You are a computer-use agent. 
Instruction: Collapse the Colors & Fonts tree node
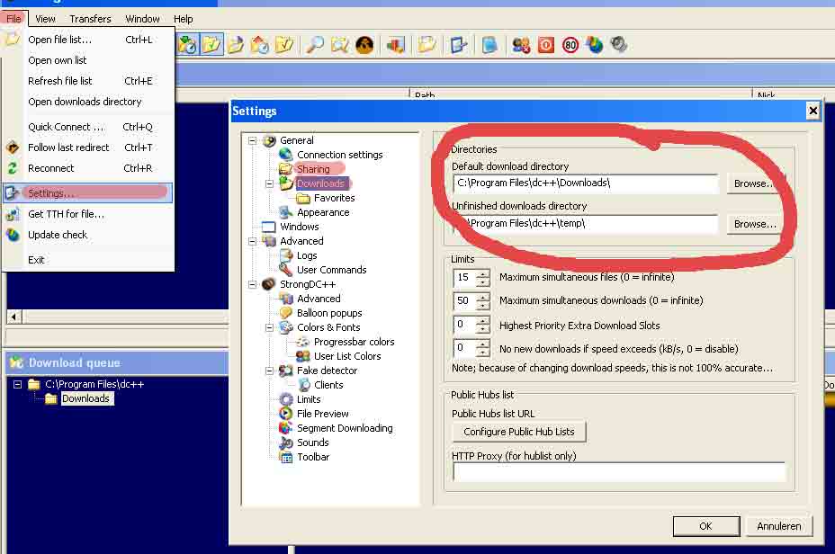[269, 327]
